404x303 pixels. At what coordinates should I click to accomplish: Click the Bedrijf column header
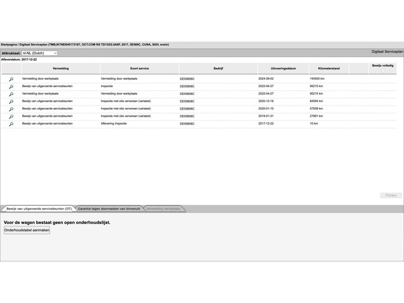coord(218,68)
